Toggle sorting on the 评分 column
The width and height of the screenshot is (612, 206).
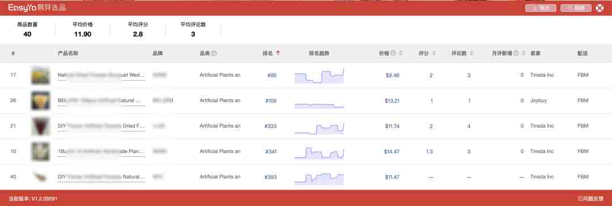434,53
